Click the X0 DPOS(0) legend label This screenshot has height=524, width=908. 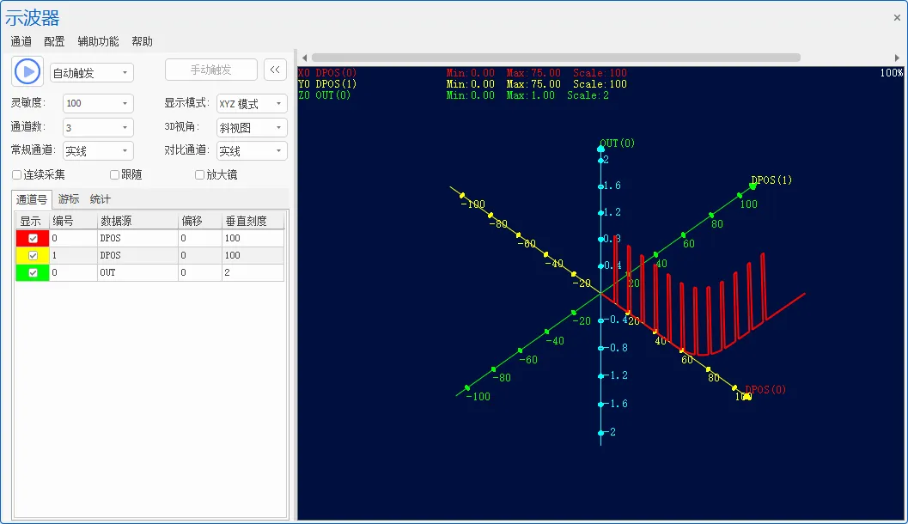pyautogui.click(x=327, y=73)
